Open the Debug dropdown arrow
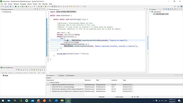The image size is (183, 103). coord(20,7)
